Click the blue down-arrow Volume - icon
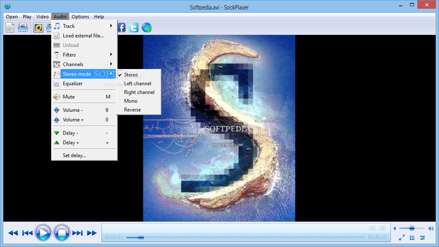The image size is (439, 247). [57, 110]
